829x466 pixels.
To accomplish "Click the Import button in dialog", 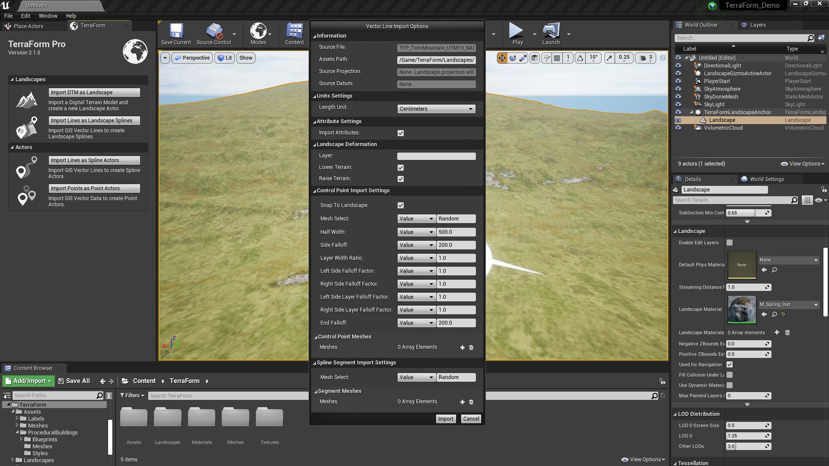I will coord(446,419).
